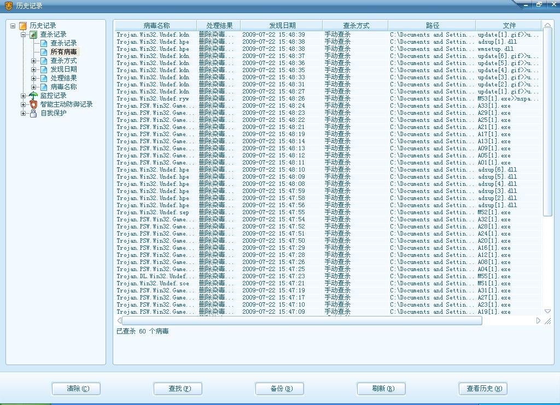
Task: Select the row with file M55[1].exe
Action: pyautogui.click(x=328, y=277)
